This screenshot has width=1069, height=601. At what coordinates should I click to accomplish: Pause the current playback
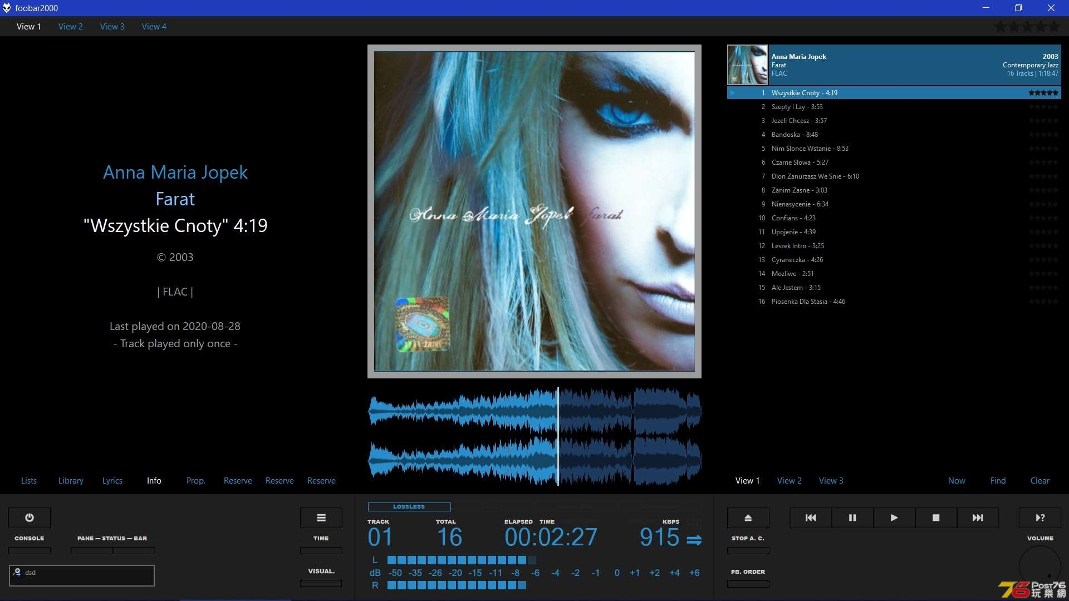pos(852,518)
